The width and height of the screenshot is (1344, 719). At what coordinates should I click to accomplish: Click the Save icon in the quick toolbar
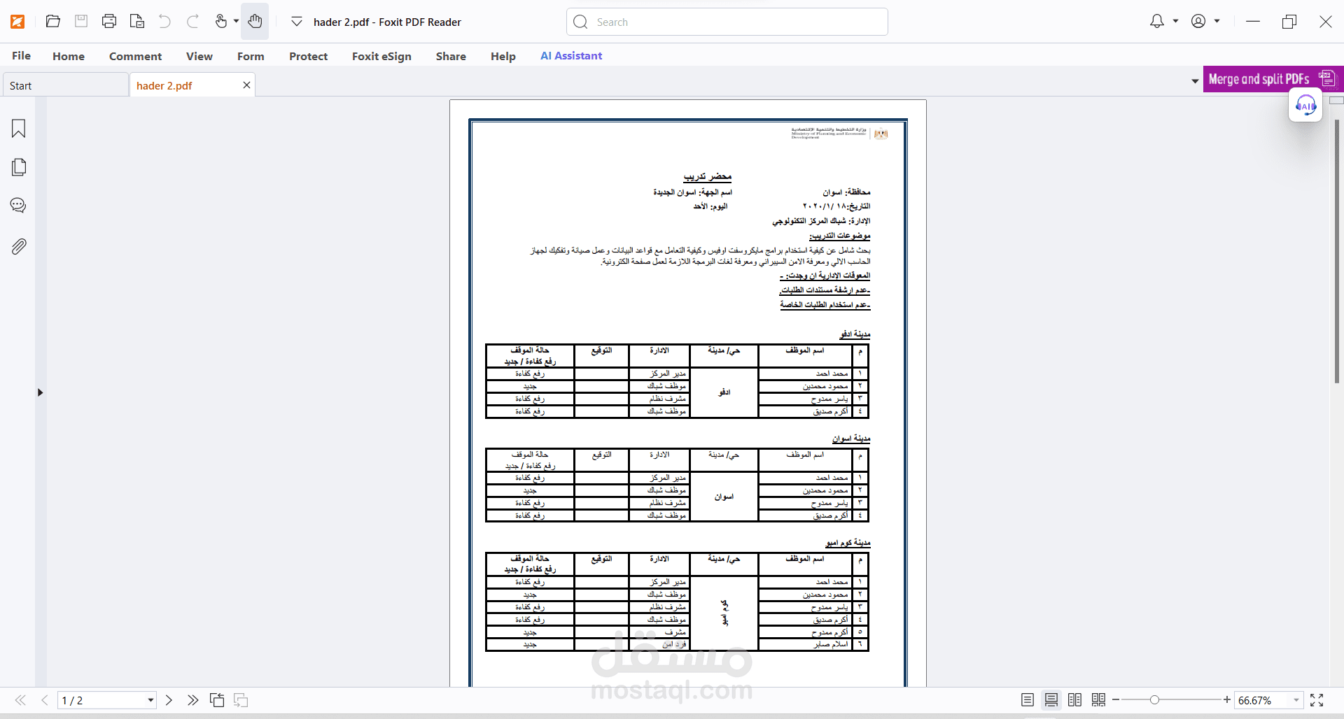(x=81, y=21)
